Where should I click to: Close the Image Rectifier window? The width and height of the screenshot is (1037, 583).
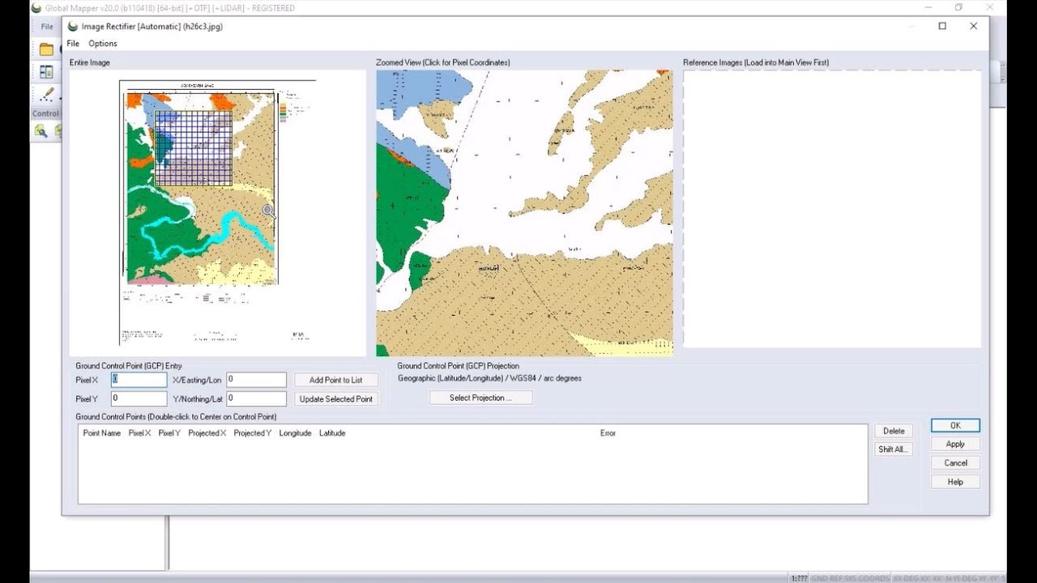tap(973, 26)
